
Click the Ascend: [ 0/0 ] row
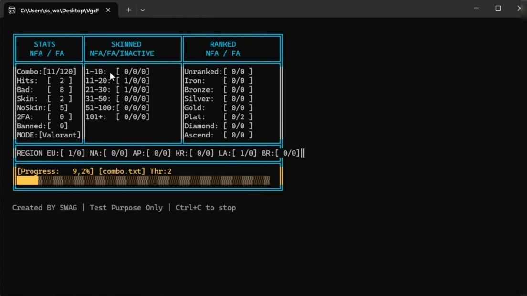pos(218,135)
